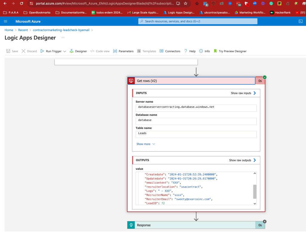306x233 pixels.
Task: Click the Table name Leads field
Action: (196, 135)
